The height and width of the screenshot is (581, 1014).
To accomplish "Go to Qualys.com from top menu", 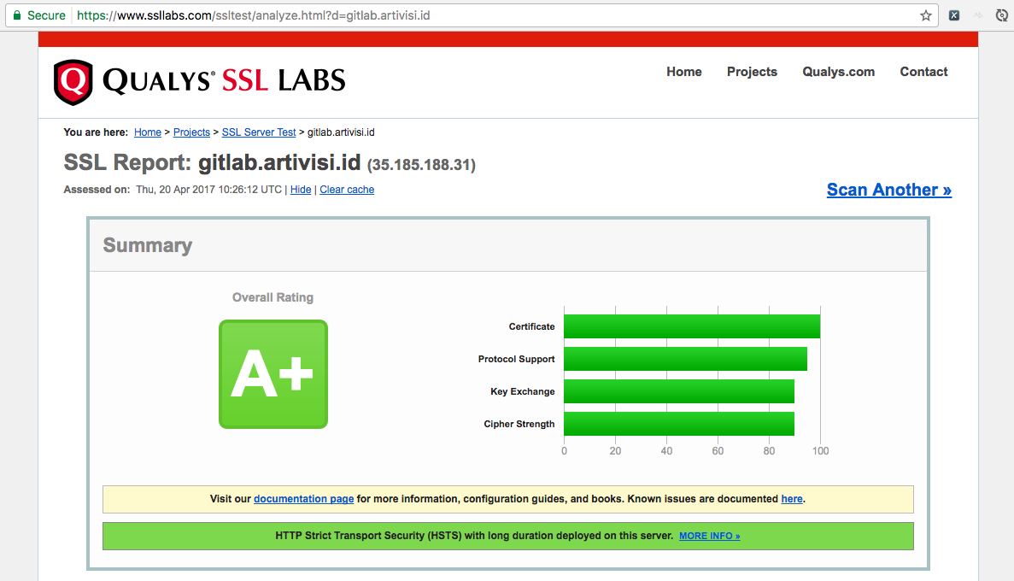I will tap(839, 72).
